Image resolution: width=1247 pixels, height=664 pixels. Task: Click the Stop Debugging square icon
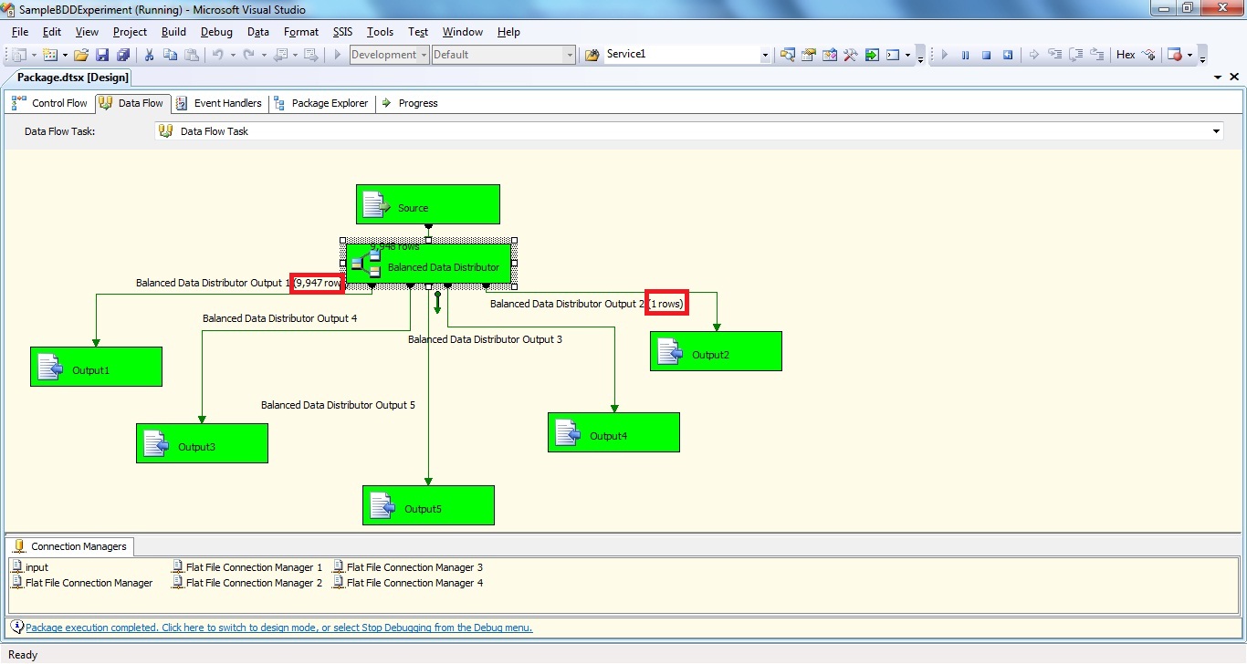[x=986, y=55]
